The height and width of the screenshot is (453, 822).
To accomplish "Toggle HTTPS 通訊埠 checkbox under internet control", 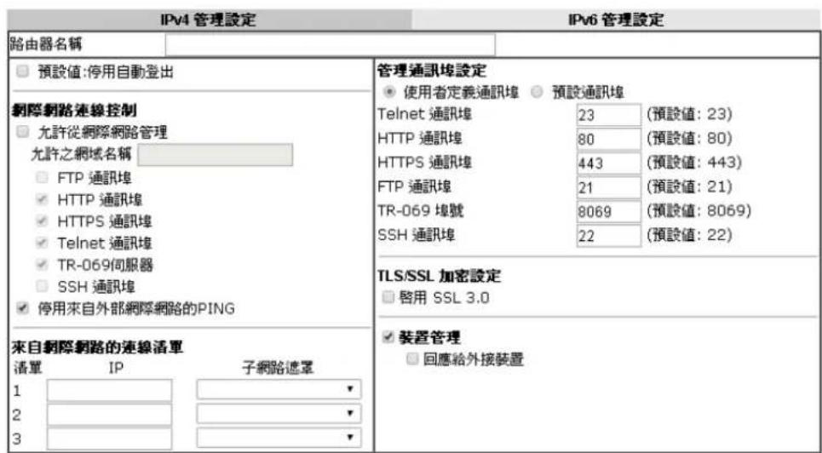I will click(44, 221).
